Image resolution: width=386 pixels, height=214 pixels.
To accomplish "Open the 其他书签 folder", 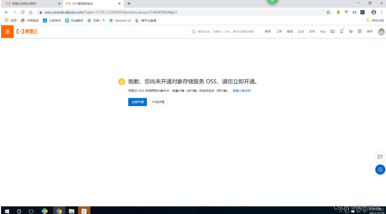I will pos(375,21).
